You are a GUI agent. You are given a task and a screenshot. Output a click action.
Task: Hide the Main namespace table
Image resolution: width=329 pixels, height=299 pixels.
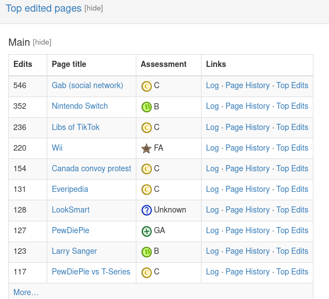(x=42, y=42)
